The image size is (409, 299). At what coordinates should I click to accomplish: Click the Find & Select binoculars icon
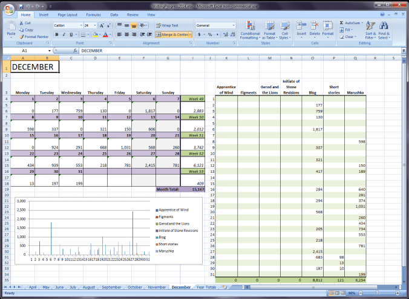click(x=384, y=25)
